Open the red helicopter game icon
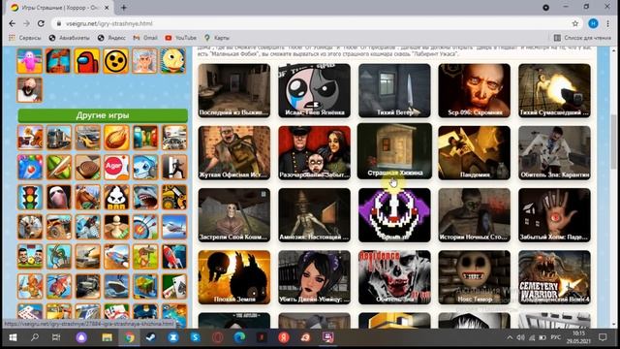 tap(58, 287)
